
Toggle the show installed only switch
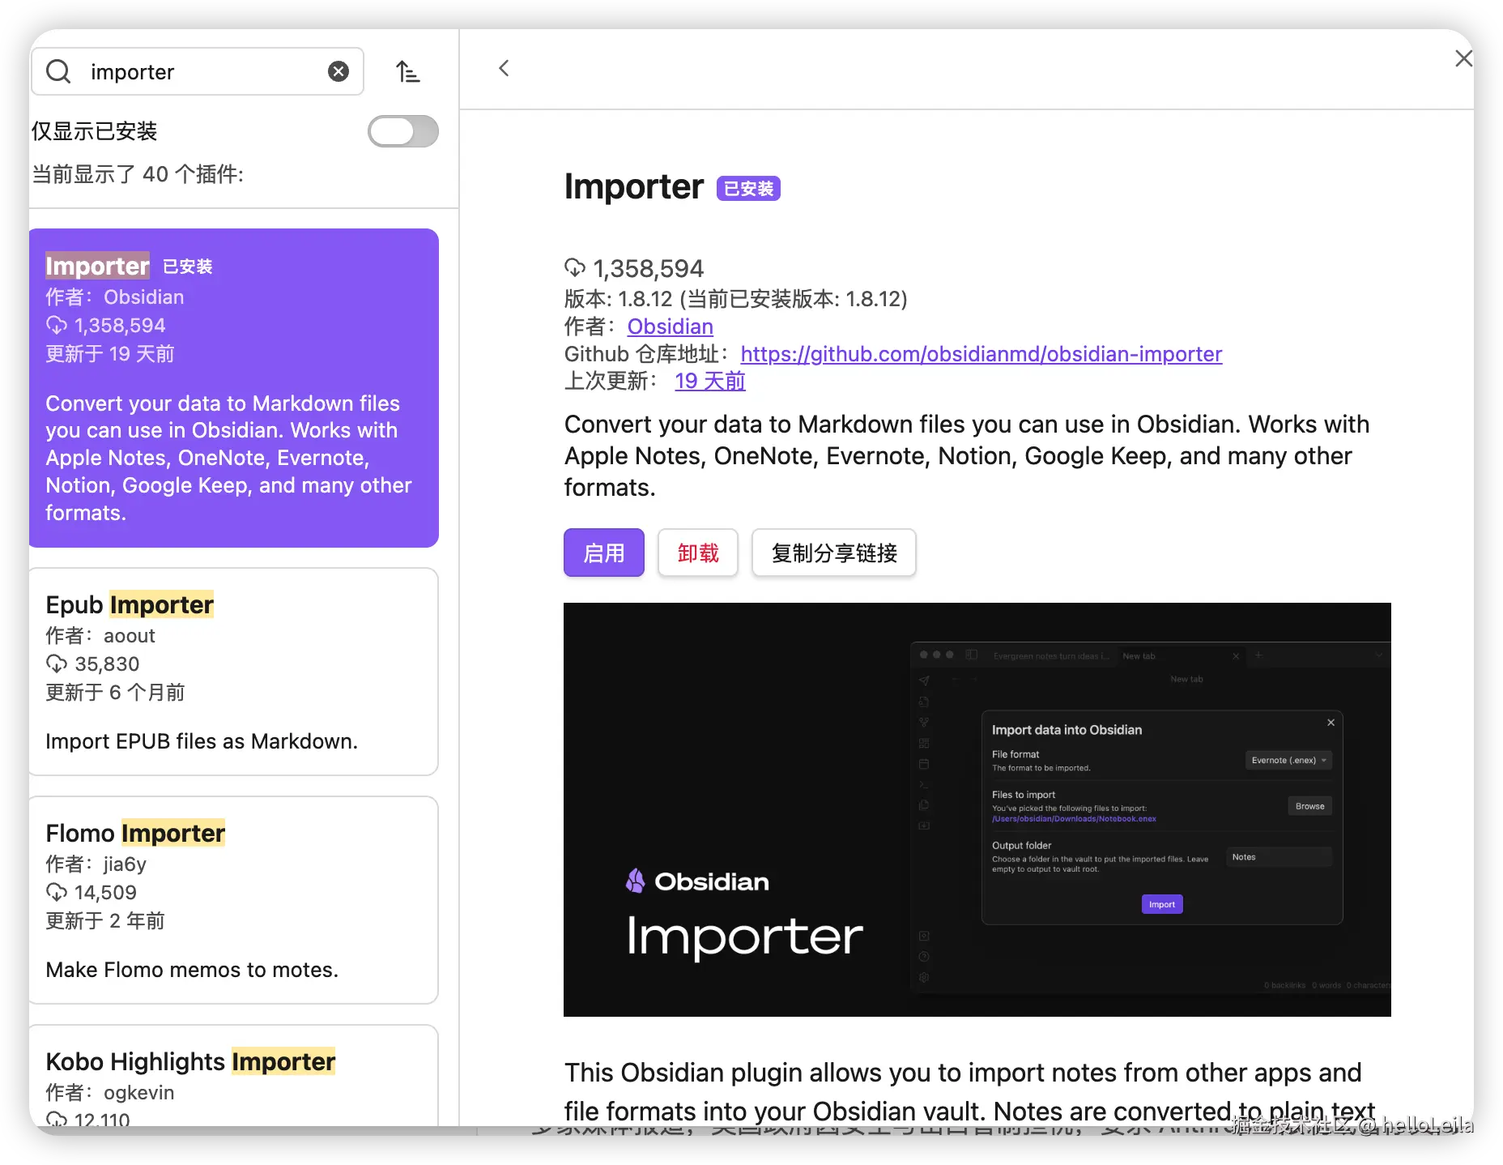click(x=402, y=131)
